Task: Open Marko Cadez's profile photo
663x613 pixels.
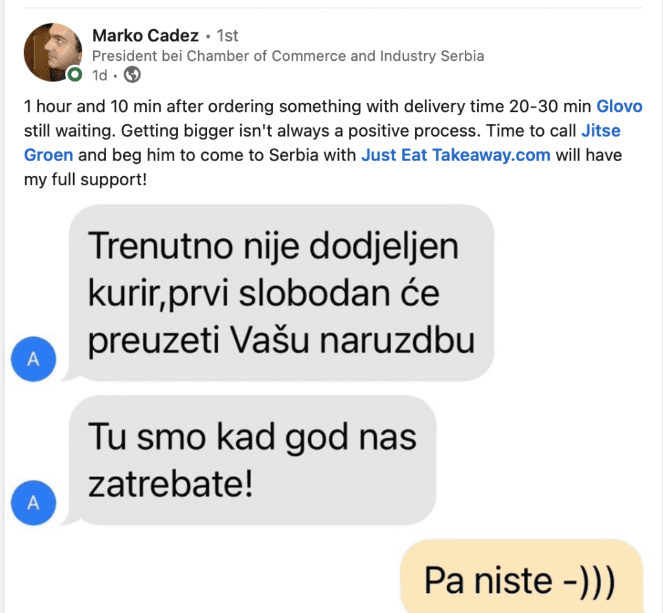Action: tap(53, 52)
